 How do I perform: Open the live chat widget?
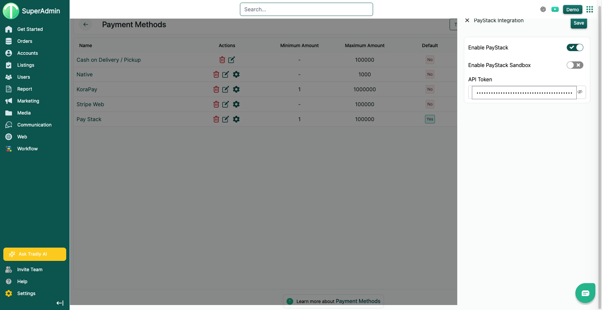pos(585,293)
